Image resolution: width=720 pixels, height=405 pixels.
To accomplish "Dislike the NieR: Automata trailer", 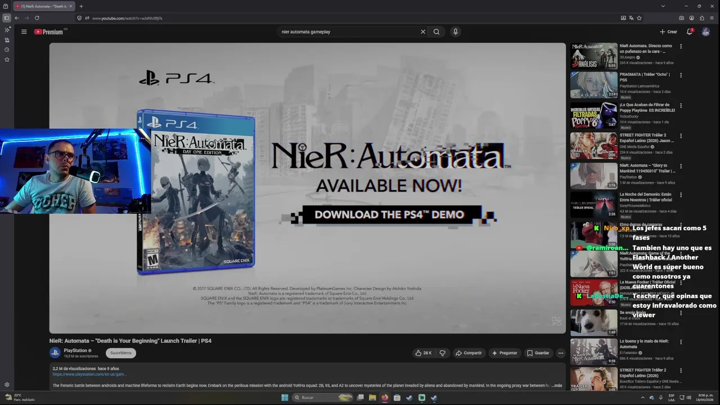I will (x=443, y=353).
